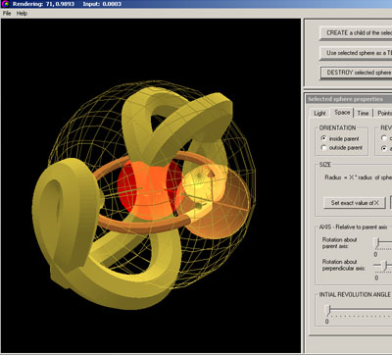
Task: Click the application icon in title bar
Action: tap(5, 4)
